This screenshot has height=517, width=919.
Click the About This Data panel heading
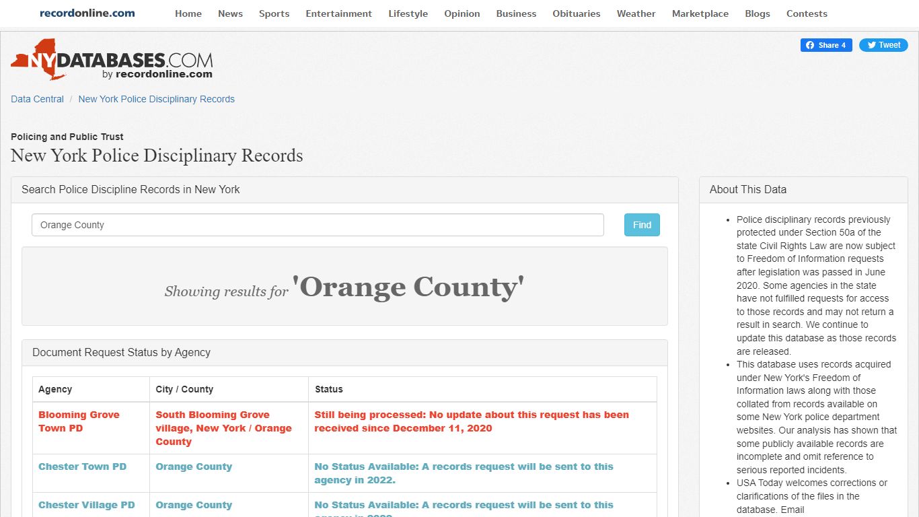748,189
